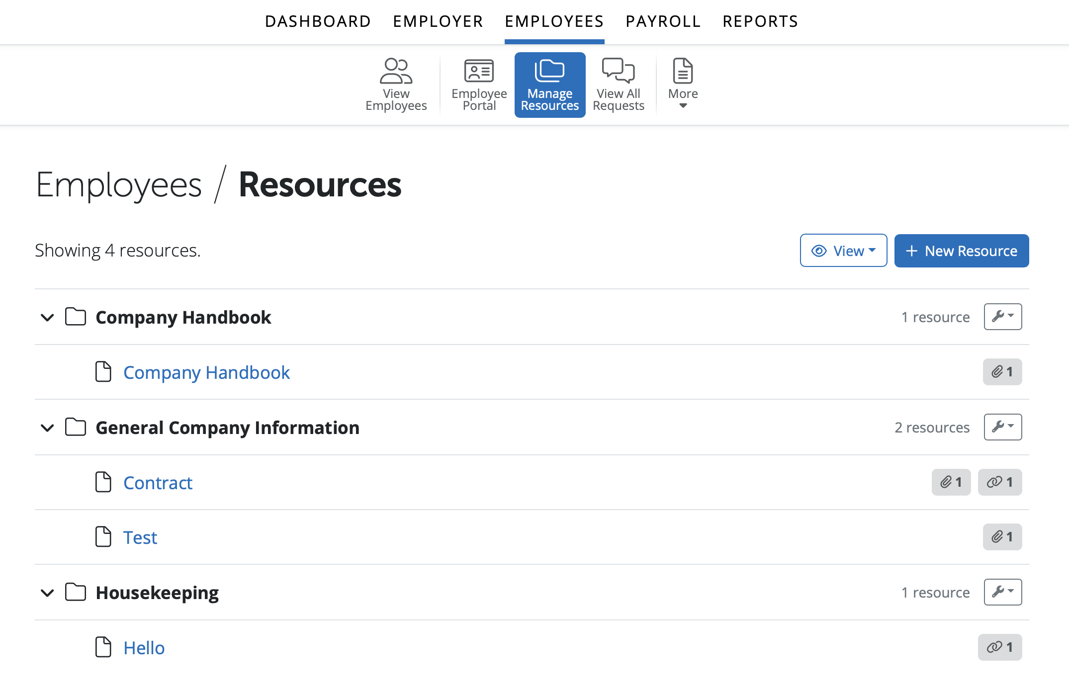Go to the Payroll tab
1069x697 pixels.
663,21
